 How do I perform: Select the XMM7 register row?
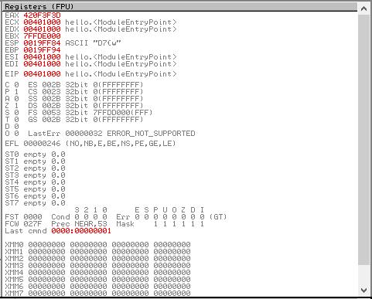(97, 293)
